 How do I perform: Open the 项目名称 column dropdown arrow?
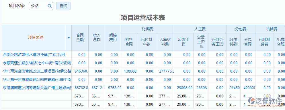[69, 38]
